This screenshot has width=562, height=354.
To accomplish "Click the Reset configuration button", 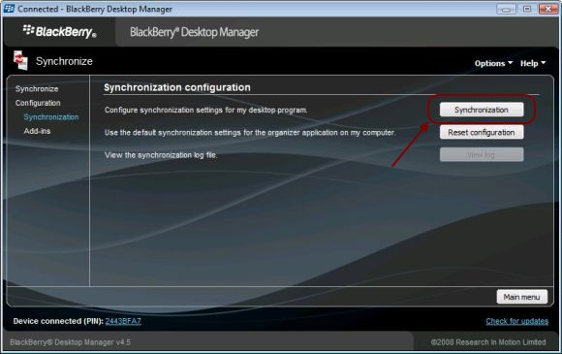I will pyautogui.click(x=482, y=132).
